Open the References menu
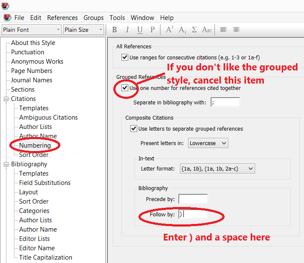 (x=62, y=18)
